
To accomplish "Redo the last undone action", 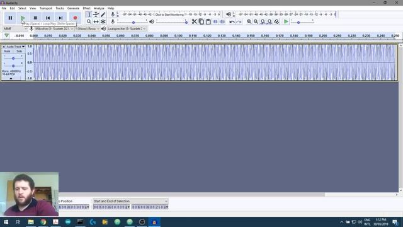I will point(239,21).
